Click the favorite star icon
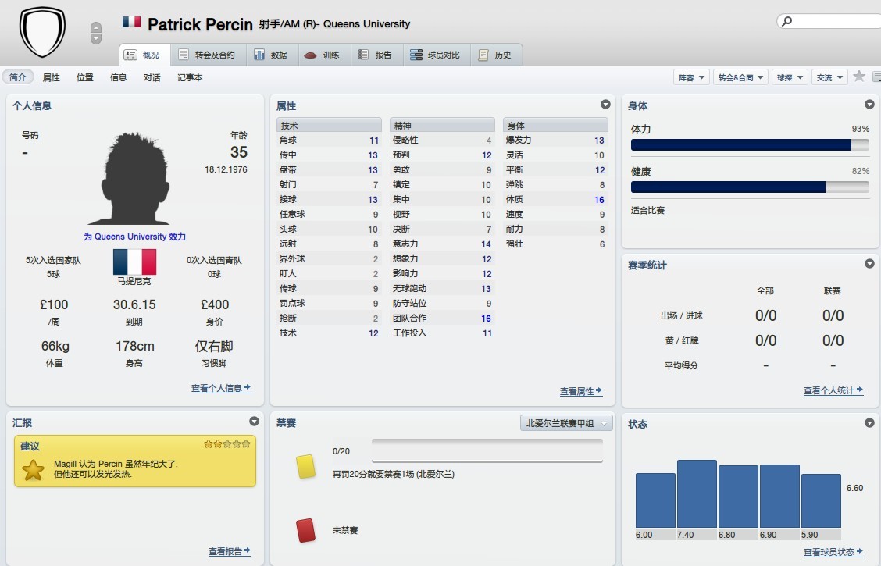881x566 pixels. [x=858, y=77]
